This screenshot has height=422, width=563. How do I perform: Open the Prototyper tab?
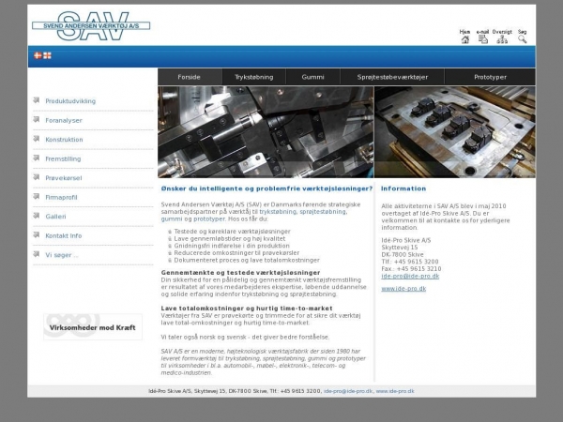[x=491, y=77]
